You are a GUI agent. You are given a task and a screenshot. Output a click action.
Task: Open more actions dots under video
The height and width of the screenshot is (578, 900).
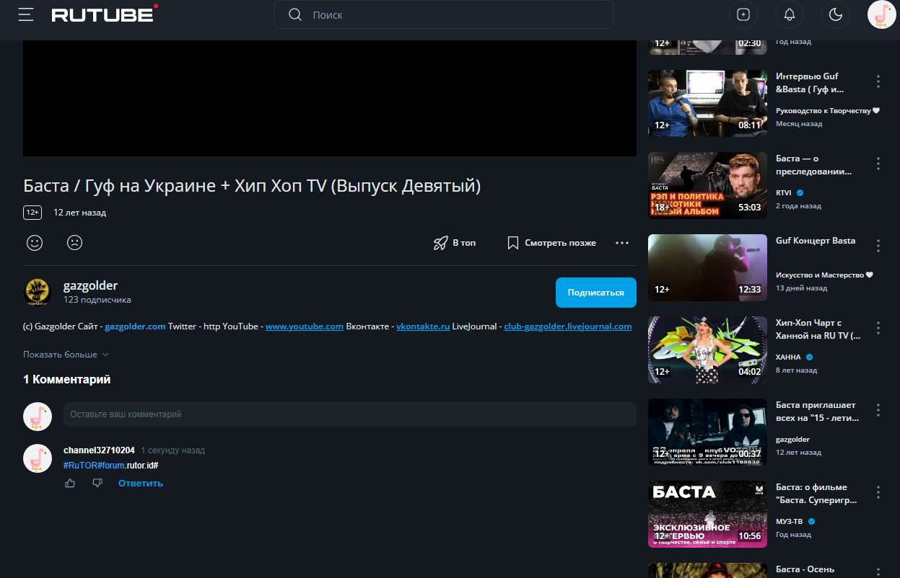[x=622, y=243]
